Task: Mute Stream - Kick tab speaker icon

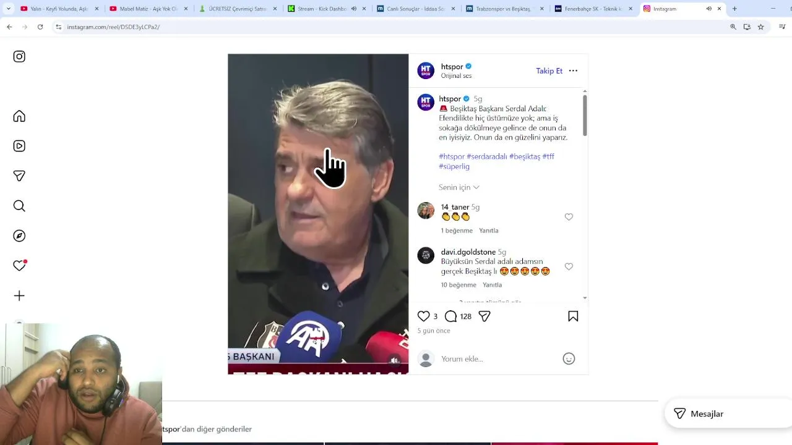Action: pos(354,9)
